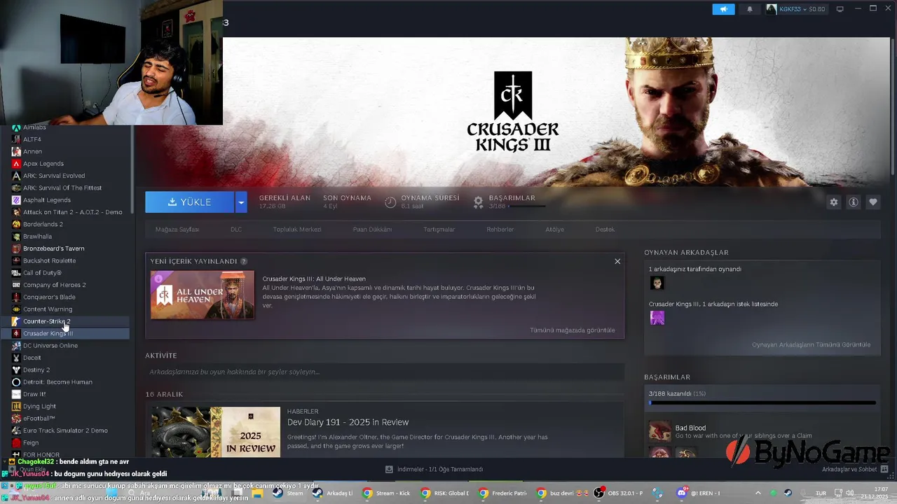This screenshot has height=504, width=897.
Task: Click Oynayan Arkadaşların Tümünü Görüntüle link
Action: [x=811, y=344]
